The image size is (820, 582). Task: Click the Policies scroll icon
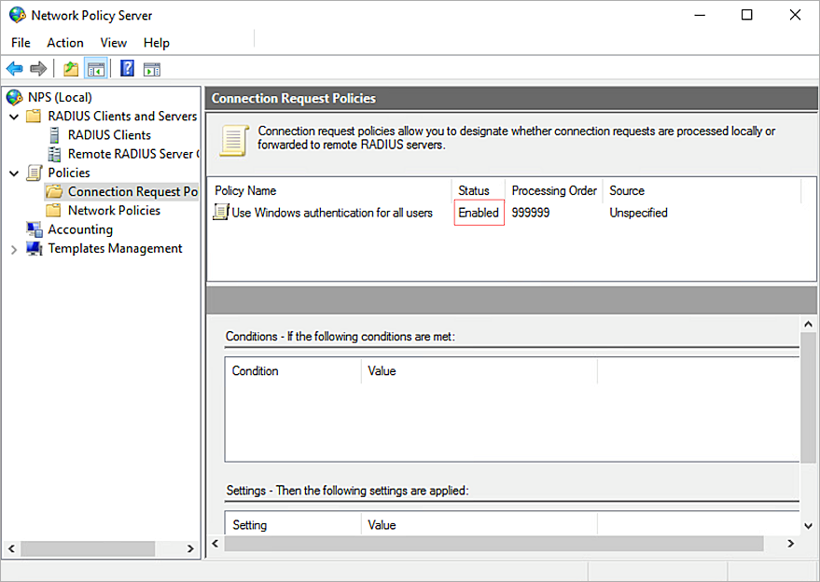[35, 173]
